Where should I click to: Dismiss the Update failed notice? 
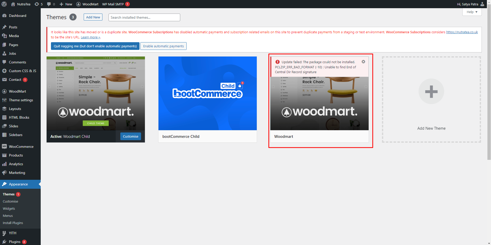click(x=363, y=62)
